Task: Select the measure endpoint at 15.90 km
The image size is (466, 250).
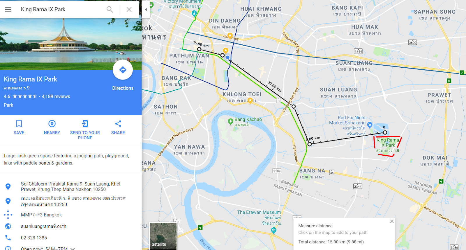Action: [x=199, y=49]
